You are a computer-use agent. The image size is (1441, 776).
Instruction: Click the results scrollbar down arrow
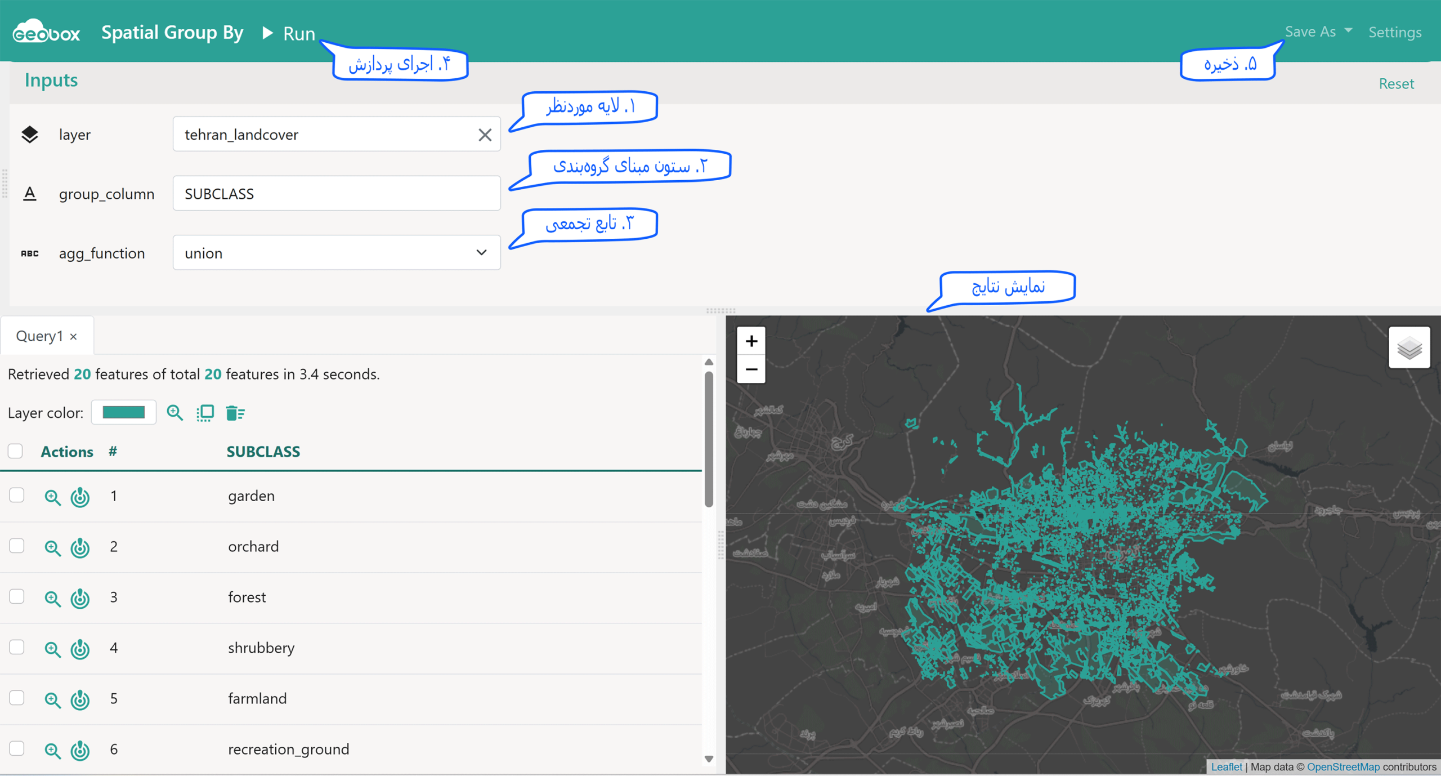(709, 759)
